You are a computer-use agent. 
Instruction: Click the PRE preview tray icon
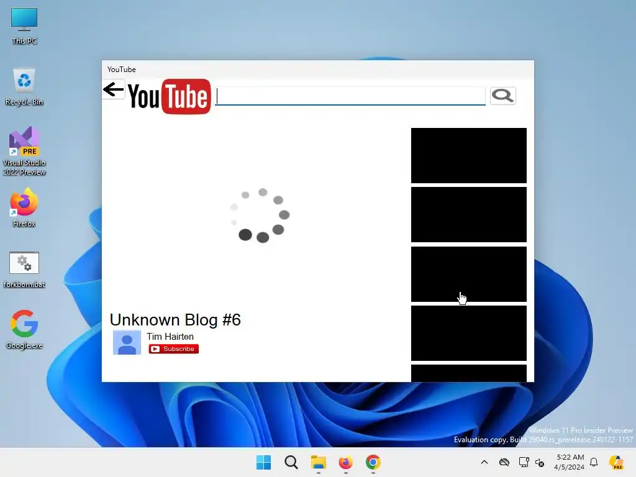pyautogui.click(x=617, y=462)
